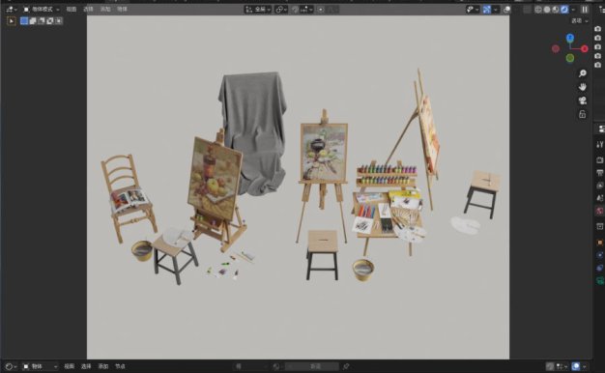This screenshot has width=605, height=373.
Task: Toggle the show gizmo button
Action: pyautogui.click(x=487, y=10)
